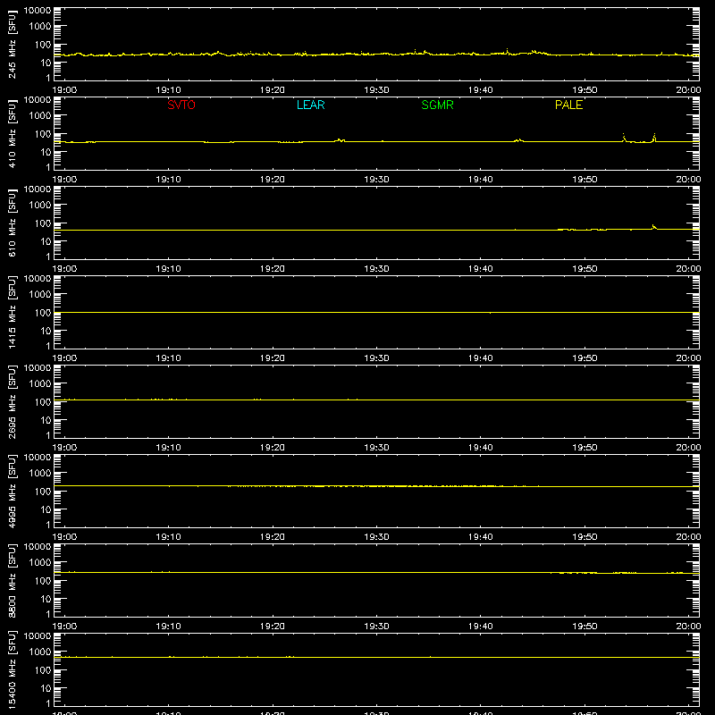This screenshot has width=715, height=715.
Task: Click the 10000 value on 15400 MHz axis
Action: point(38,636)
